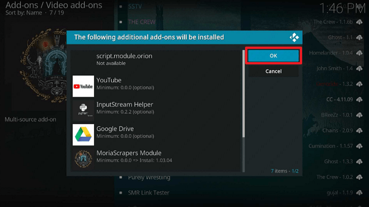Select John Smith 1.4 version entry
The height and width of the screenshot is (207, 369).
point(334,68)
